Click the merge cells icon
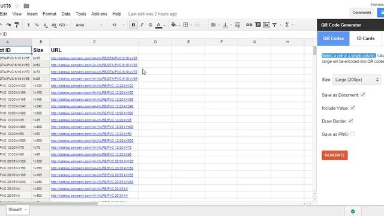384x216 pixels. tap(197, 25)
